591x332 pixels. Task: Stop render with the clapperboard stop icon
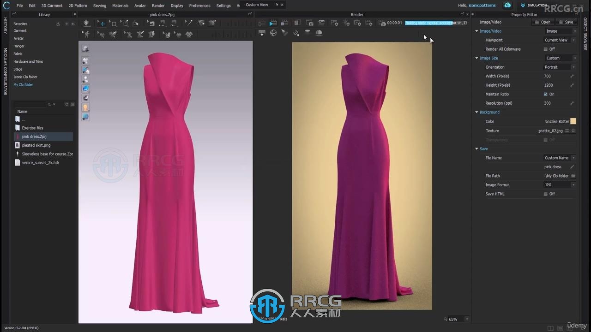coord(285,23)
